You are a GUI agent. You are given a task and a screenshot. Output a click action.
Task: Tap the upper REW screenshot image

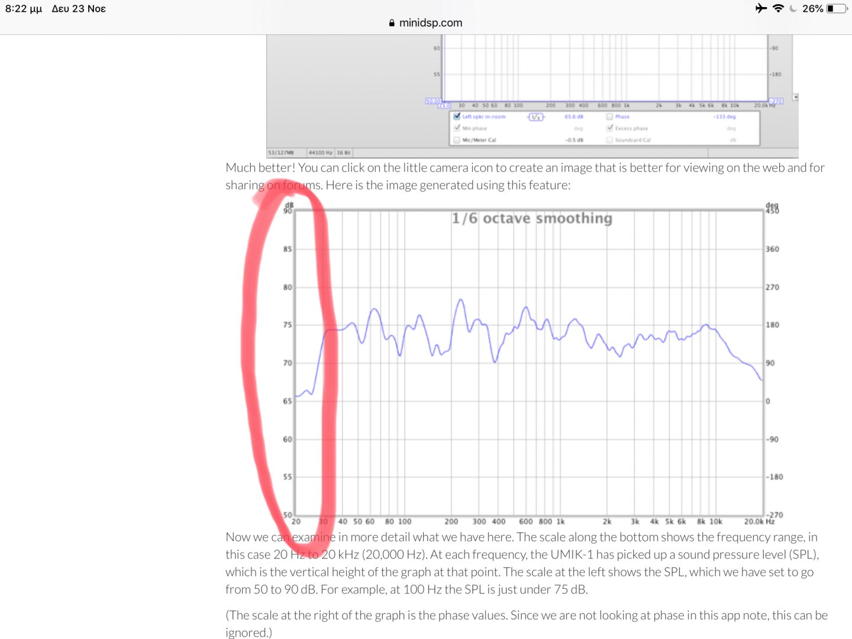pos(532,96)
